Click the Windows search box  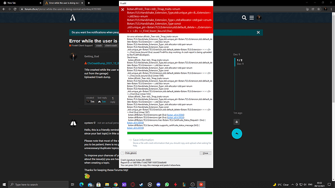[38, 185]
